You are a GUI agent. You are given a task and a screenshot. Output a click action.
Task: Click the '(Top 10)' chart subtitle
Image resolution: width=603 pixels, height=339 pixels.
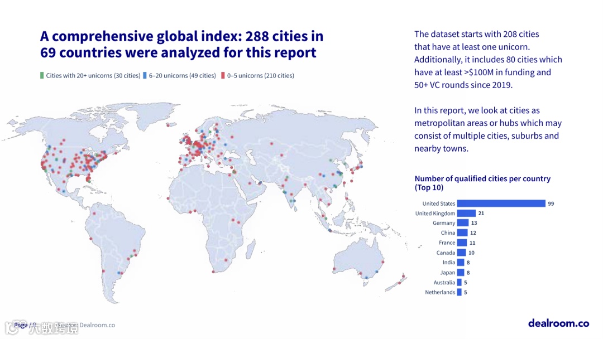(429, 187)
